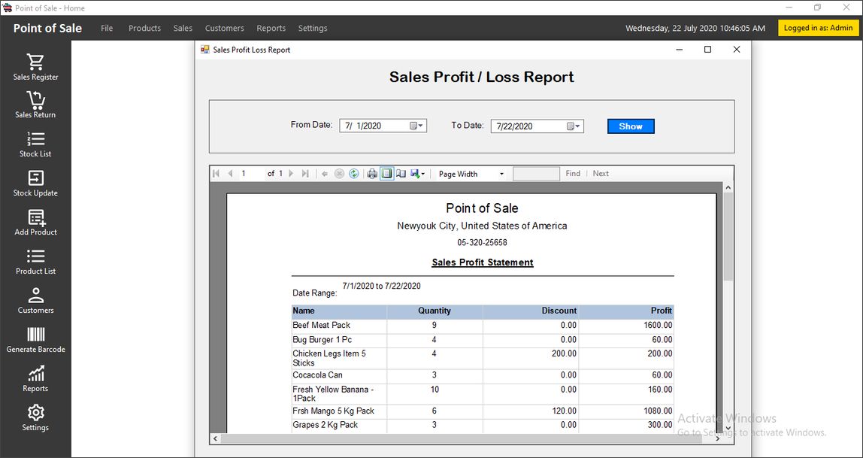Open the To Date calendar picker
Viewport: 863px width, 458px height.
[574, 126]
